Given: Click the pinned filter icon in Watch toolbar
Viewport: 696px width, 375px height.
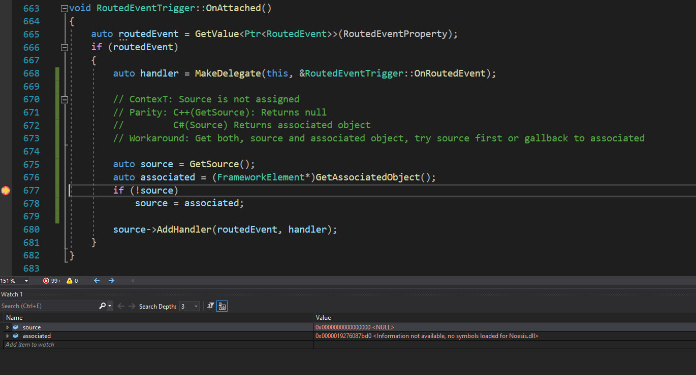Looking at the screenshot, I should (210, 306).
